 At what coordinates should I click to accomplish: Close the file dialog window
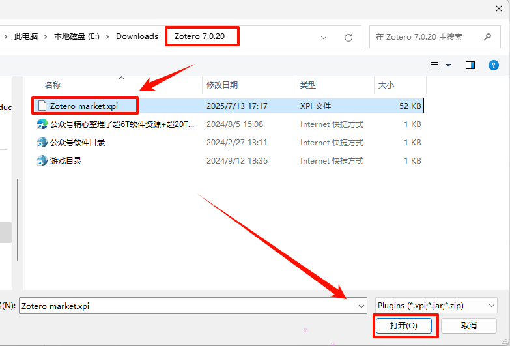(x=499, y=8)
